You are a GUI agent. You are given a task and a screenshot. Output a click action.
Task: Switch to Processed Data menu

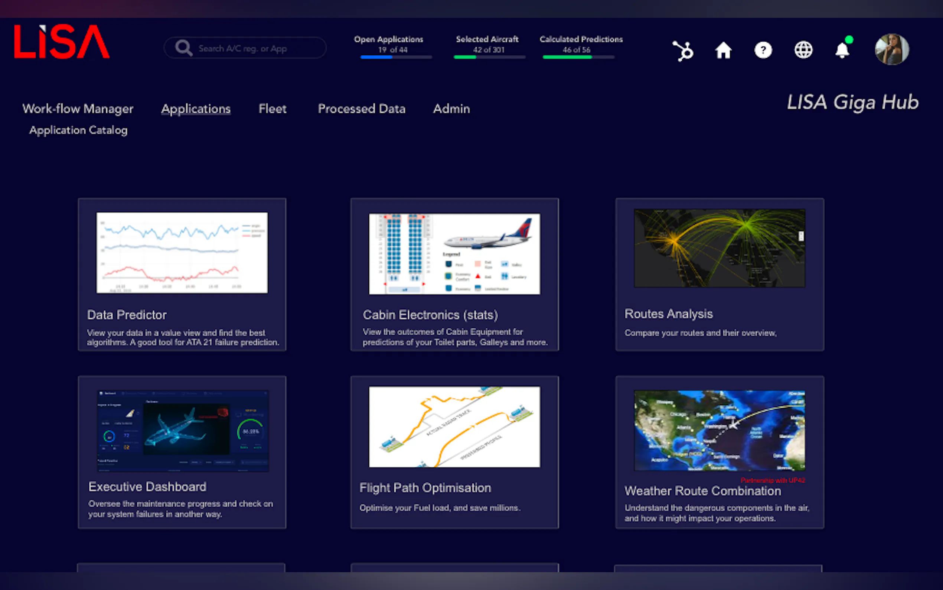(361, 108)
